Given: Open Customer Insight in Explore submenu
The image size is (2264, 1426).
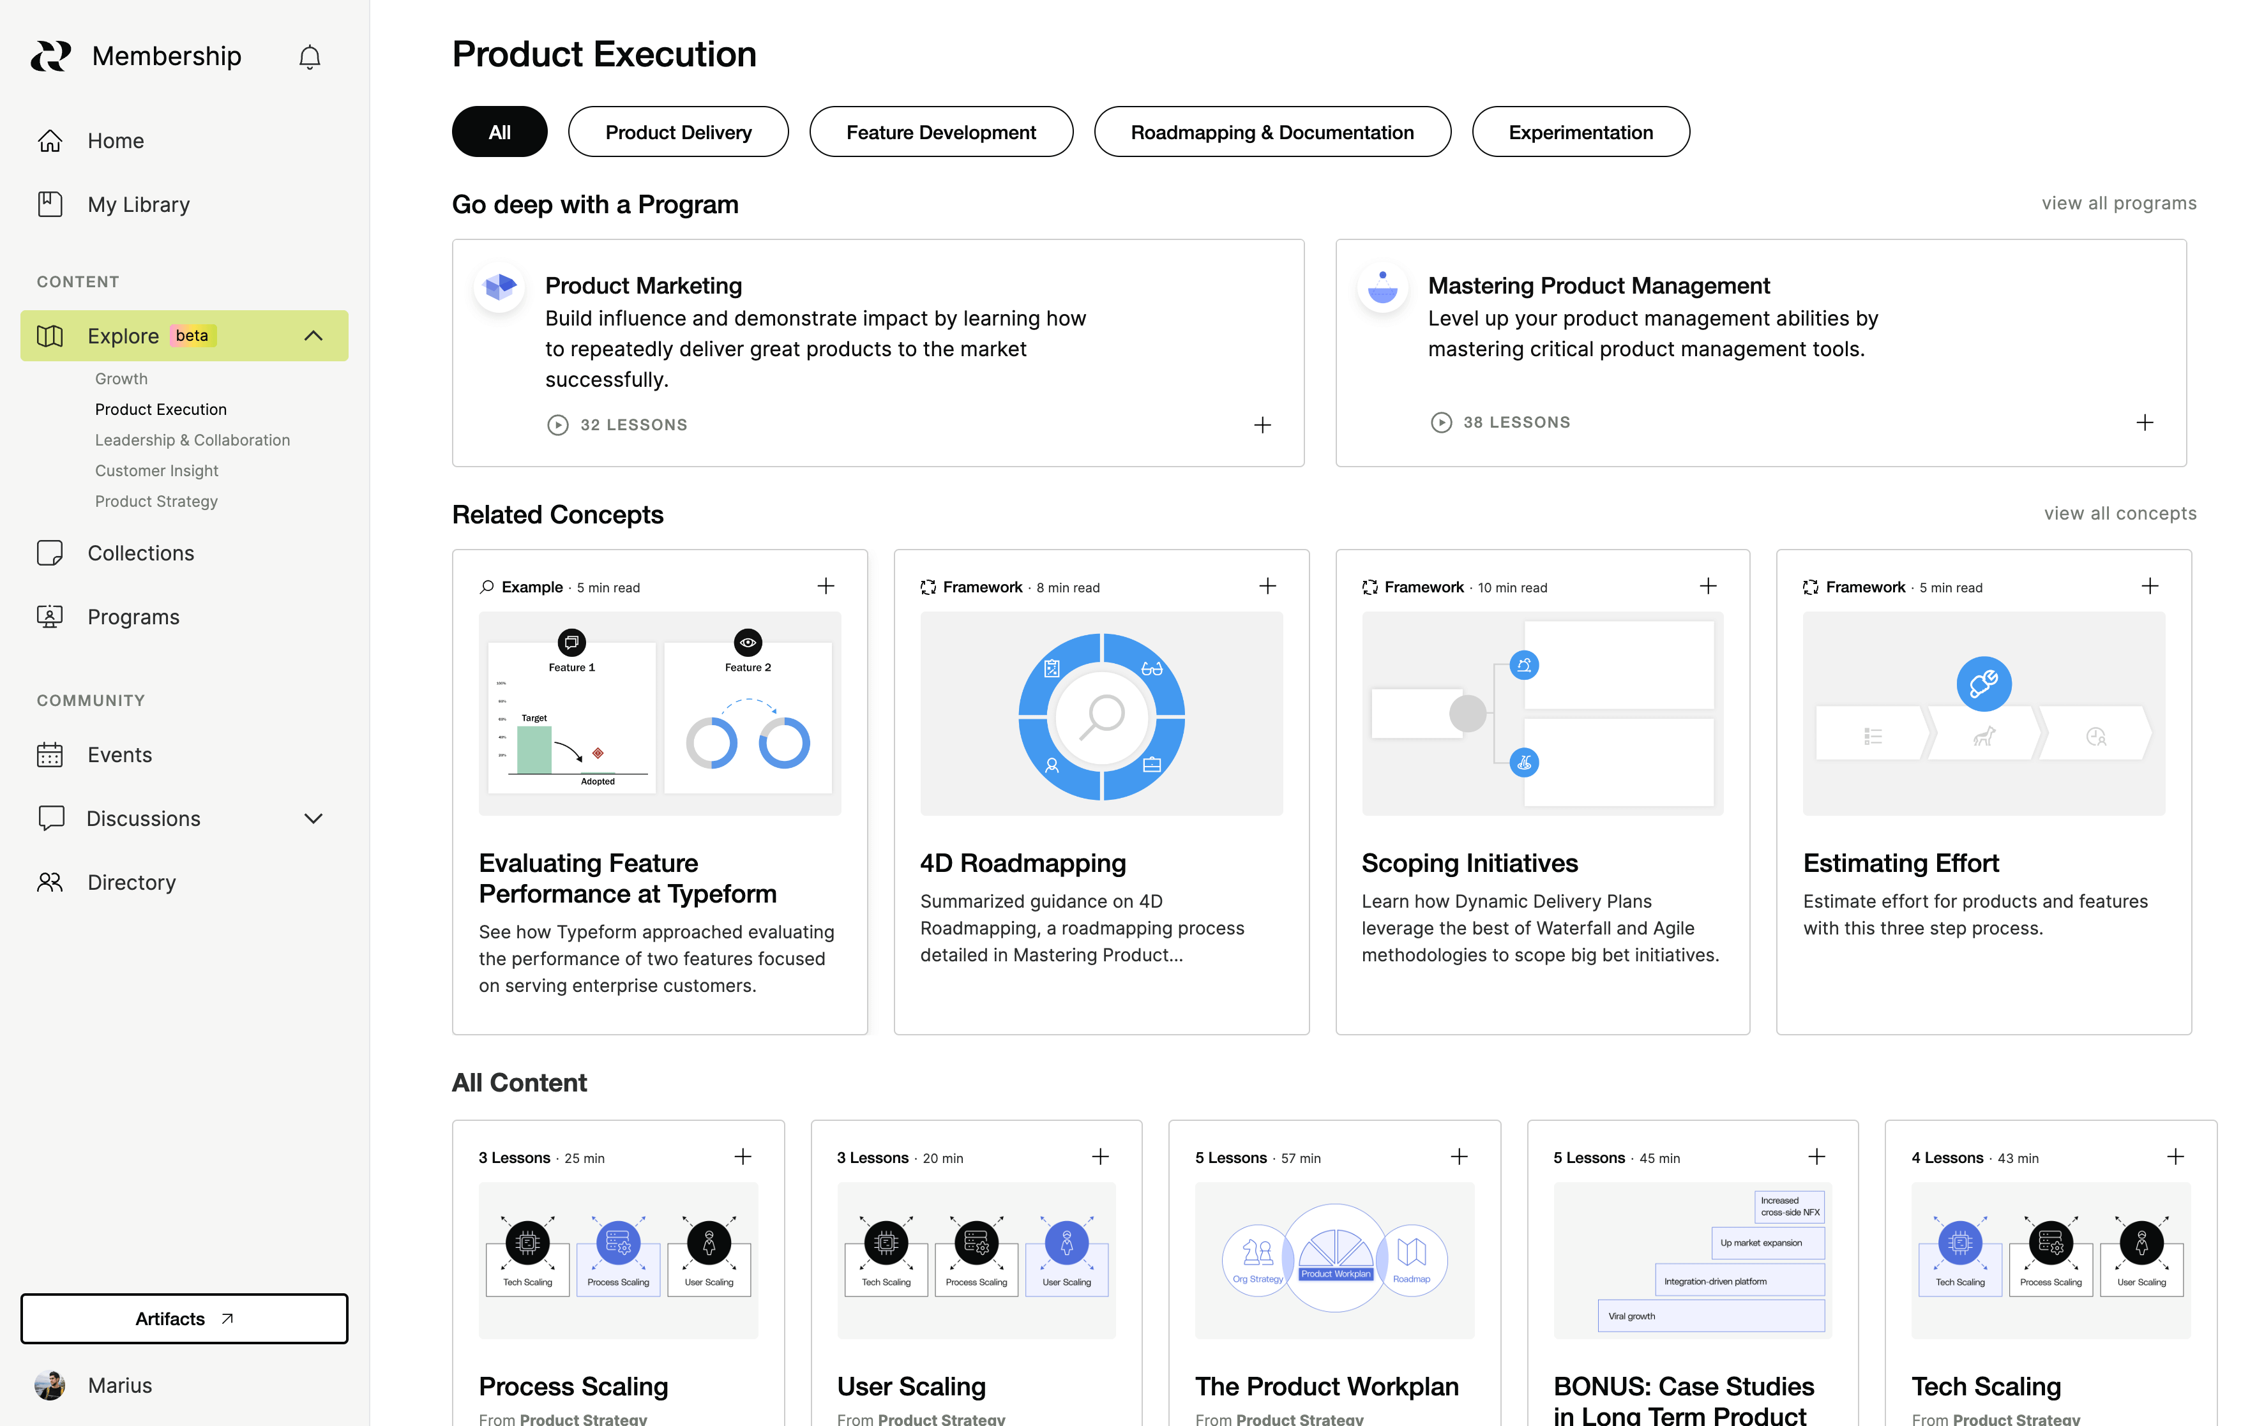Looking at the screenshot, I should tap(156, 470).
